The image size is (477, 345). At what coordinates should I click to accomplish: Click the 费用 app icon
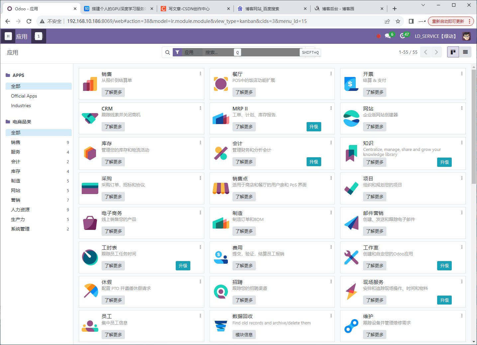click(221, 257)
